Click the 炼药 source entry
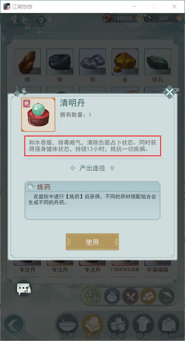Image resolution: width=185 pixels, height=341 pixels. pyautogui.click(x=92, y=200)
